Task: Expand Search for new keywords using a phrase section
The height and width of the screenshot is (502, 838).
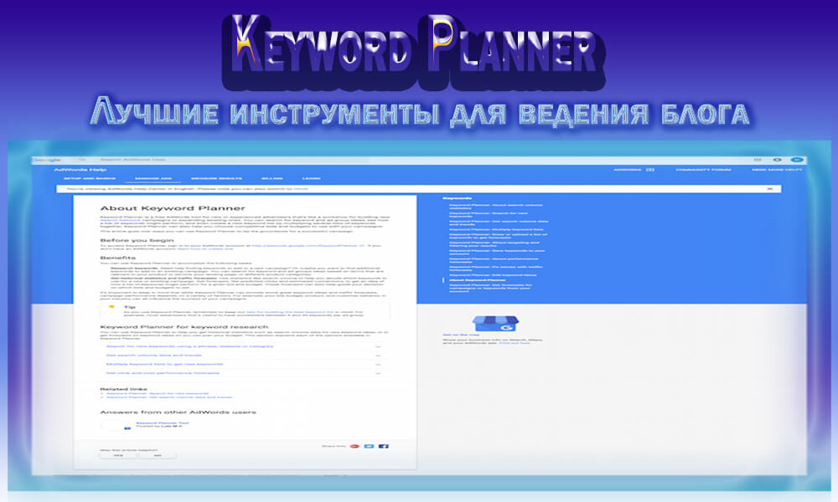Action: [x=243, y=346]
